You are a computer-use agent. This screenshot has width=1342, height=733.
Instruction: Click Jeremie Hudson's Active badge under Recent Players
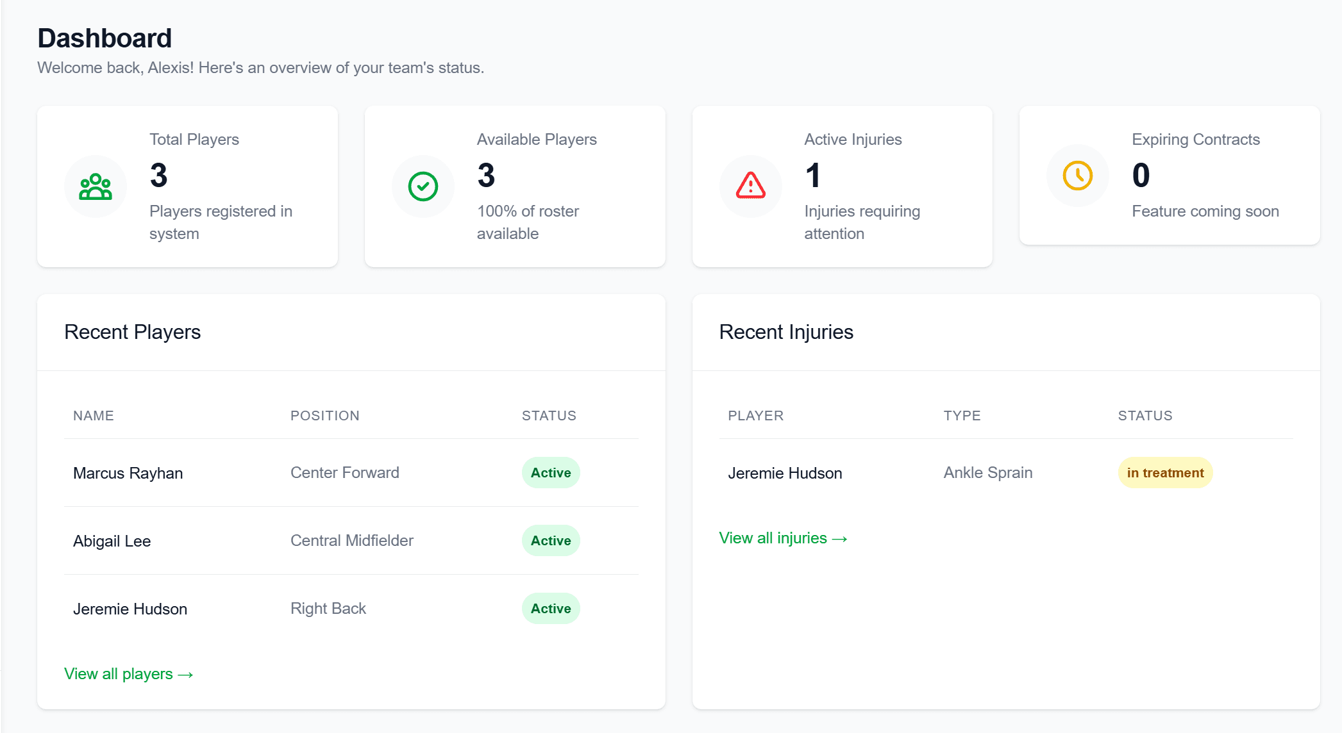[550, 608]
